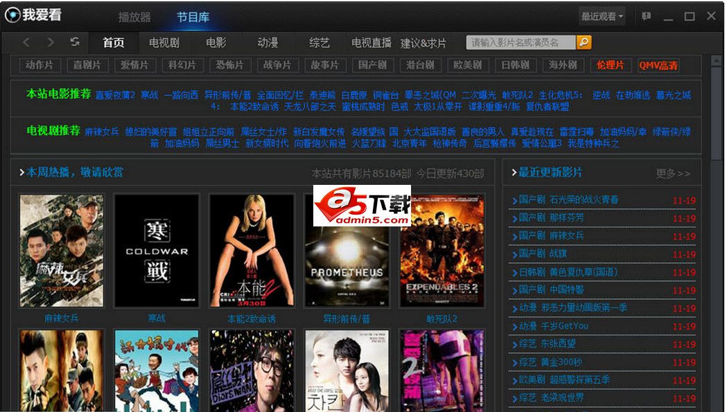This screenshot has height=412, width=725.
Task: Open the 电影 navigation tab
Action: 216,43
